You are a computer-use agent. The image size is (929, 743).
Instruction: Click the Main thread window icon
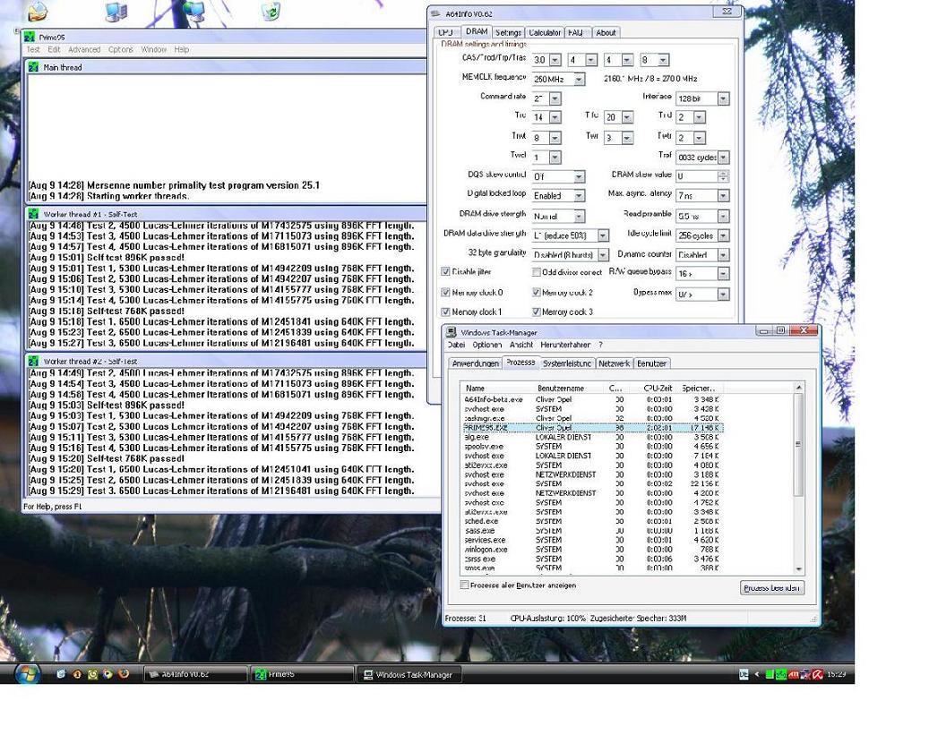34,67
